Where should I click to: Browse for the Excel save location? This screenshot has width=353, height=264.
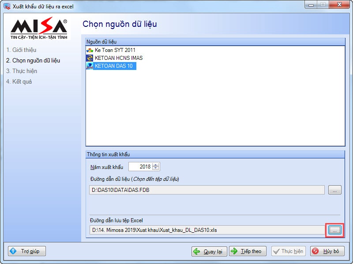pyautogui.click(x=335, y=230)
